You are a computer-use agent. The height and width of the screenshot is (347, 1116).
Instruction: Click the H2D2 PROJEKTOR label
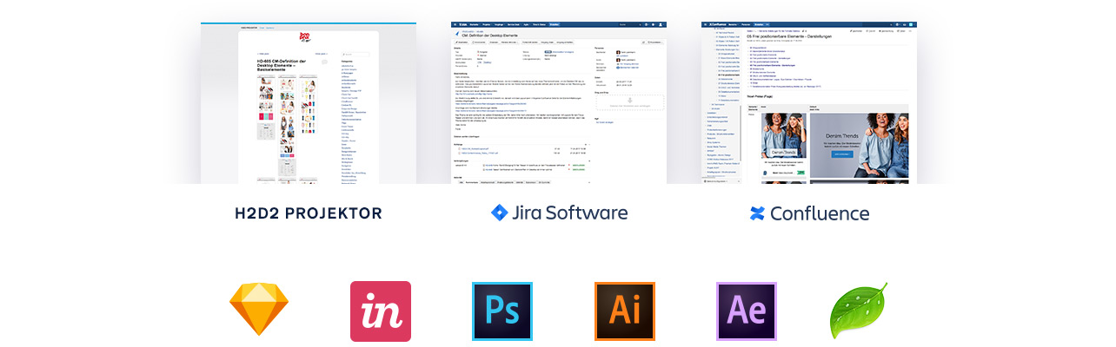[309, 213]
